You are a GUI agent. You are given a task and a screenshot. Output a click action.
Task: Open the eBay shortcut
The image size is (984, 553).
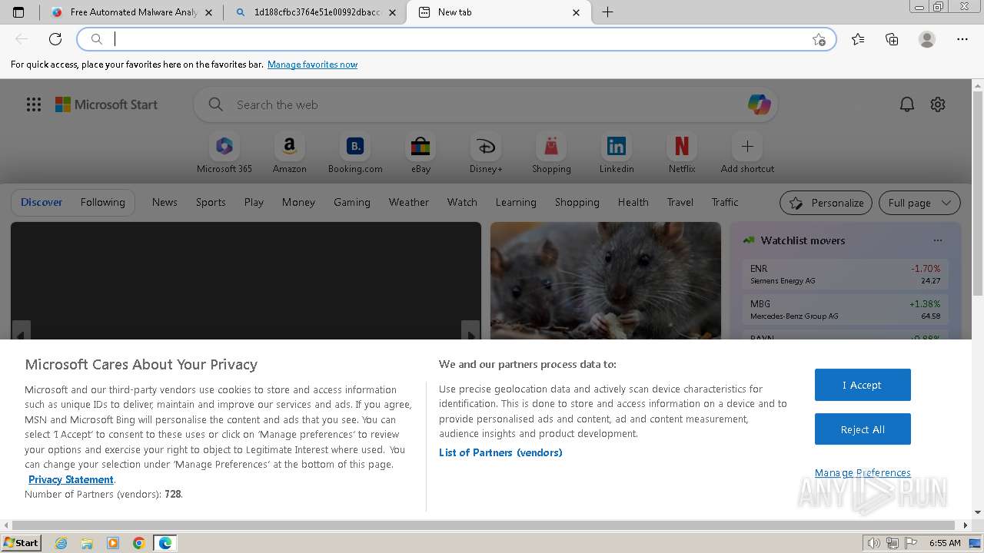coord(421,153)
